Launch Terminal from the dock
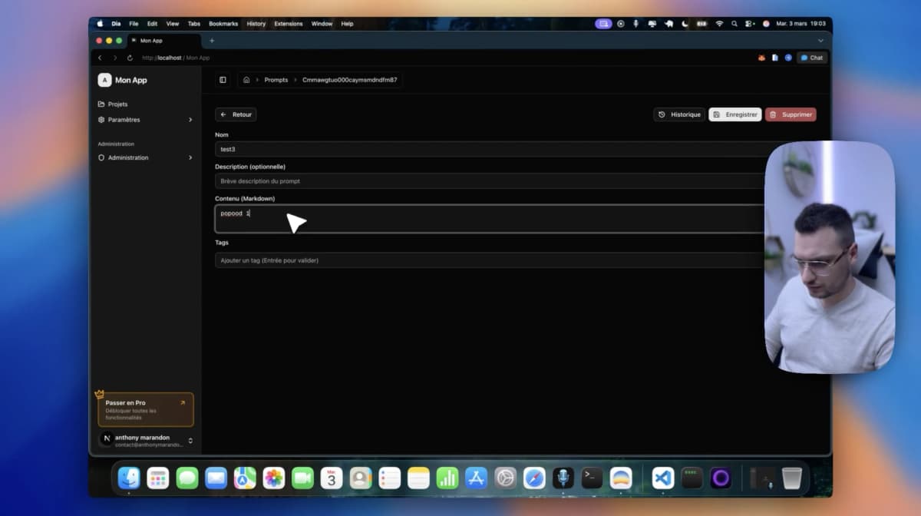921x516 pixels. [x=592, y=478]
